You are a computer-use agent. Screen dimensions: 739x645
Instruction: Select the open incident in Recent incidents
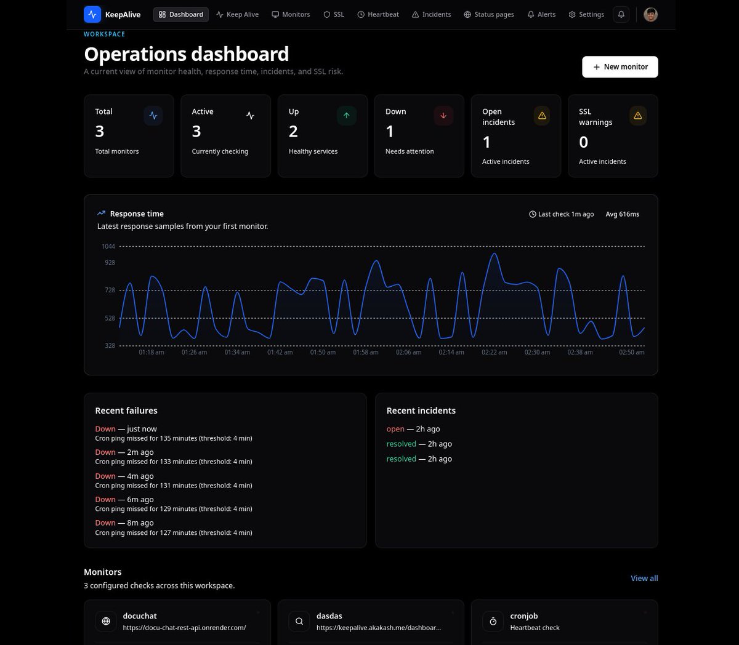[x=413, y=429]
